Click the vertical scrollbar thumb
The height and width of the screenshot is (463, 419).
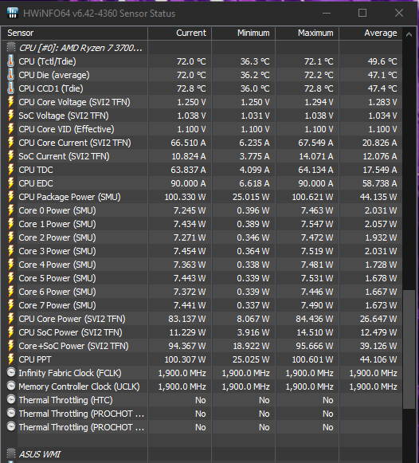click(409, 349)
